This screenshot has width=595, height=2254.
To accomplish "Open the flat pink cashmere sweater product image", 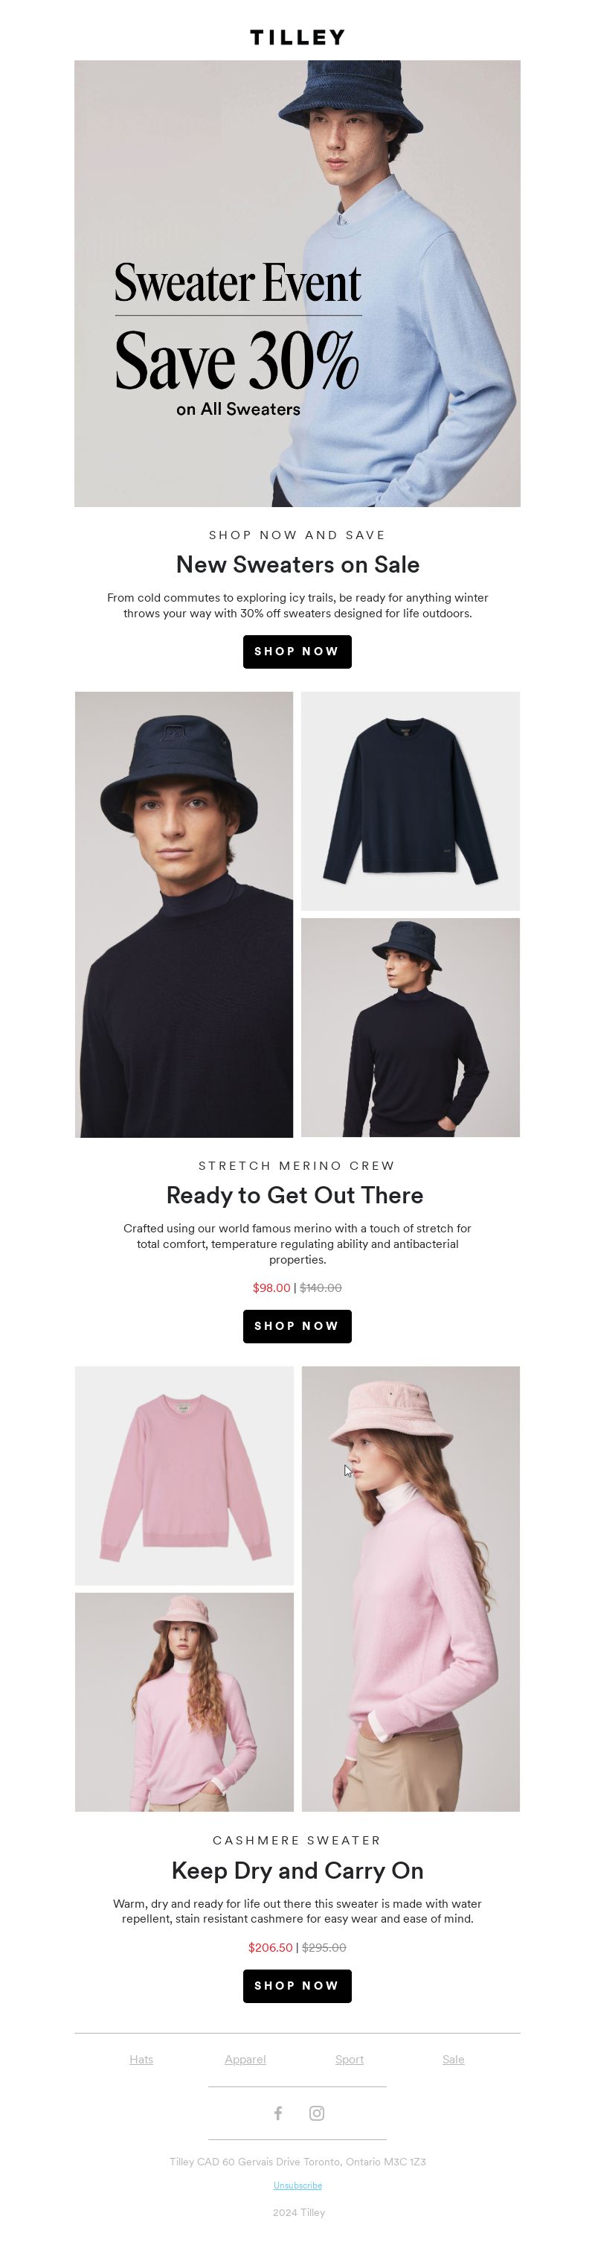I will (x=184, y=1476).
